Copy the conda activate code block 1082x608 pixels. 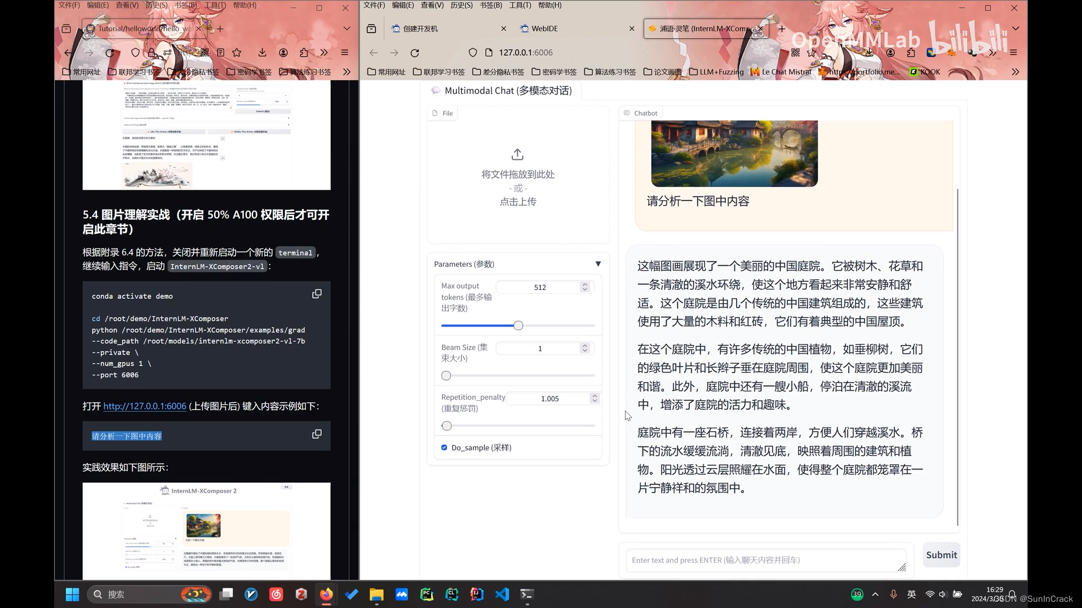point(317,294)
